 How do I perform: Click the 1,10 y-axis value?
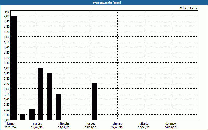tap(7, 63)
